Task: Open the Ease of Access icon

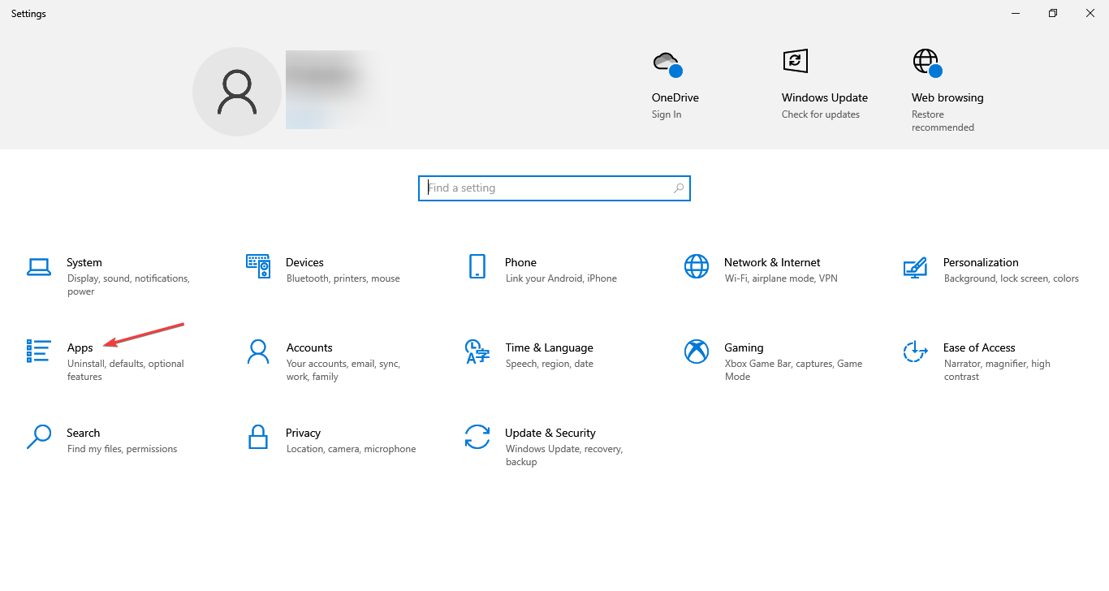Action: (916, 352)
